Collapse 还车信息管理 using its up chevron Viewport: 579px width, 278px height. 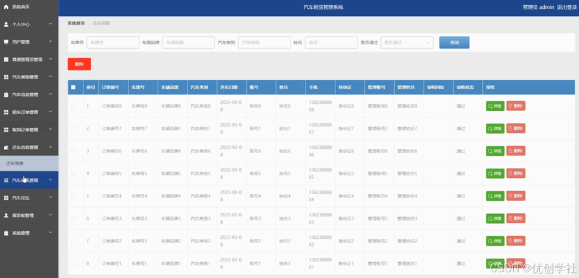(51, 147)
